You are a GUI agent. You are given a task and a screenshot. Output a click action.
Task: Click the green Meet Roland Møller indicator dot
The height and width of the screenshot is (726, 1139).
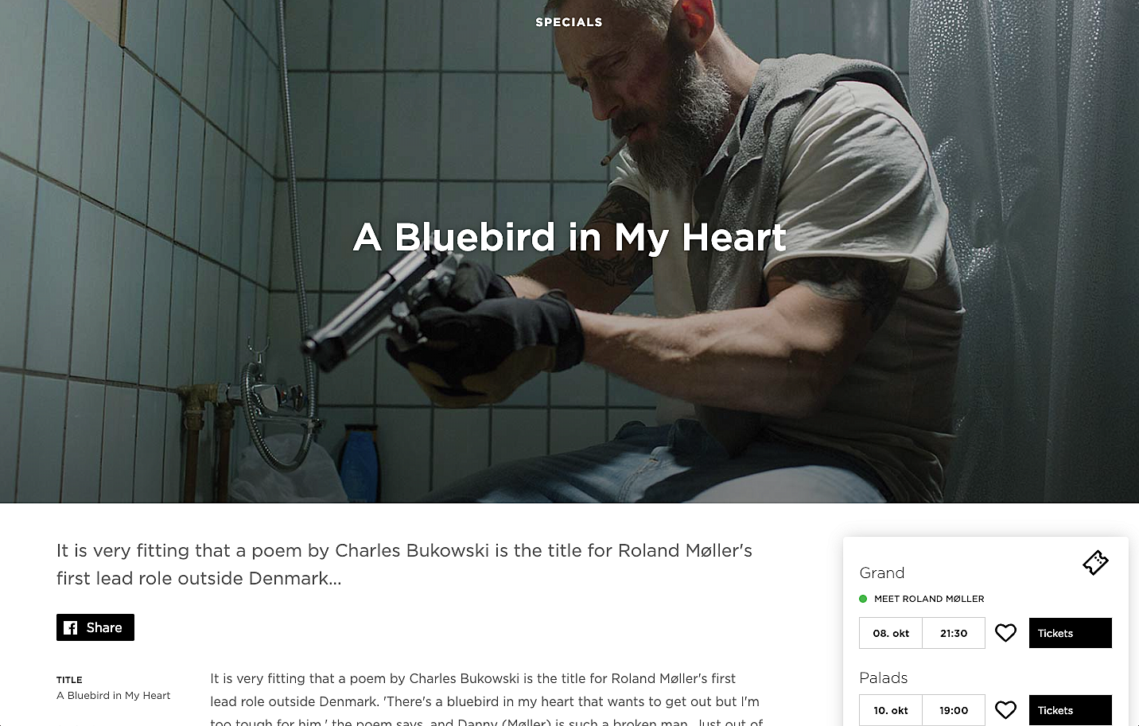[x=863, y=599]
